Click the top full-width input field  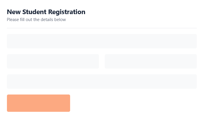coord(102,41)
